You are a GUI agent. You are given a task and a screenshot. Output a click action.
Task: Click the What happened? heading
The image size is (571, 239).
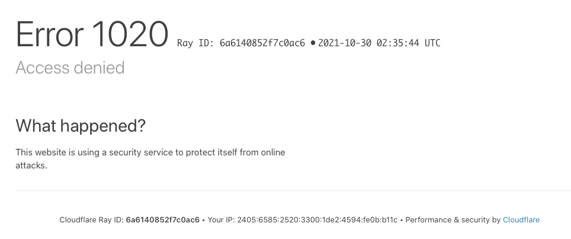coord(81,126)
